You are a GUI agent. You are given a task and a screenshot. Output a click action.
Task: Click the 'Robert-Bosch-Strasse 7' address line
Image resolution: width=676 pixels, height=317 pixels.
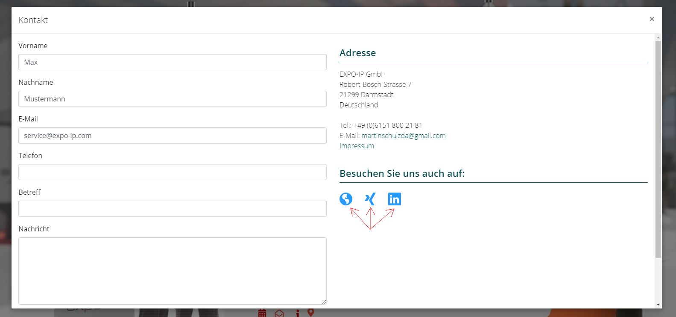pos(375,84)
